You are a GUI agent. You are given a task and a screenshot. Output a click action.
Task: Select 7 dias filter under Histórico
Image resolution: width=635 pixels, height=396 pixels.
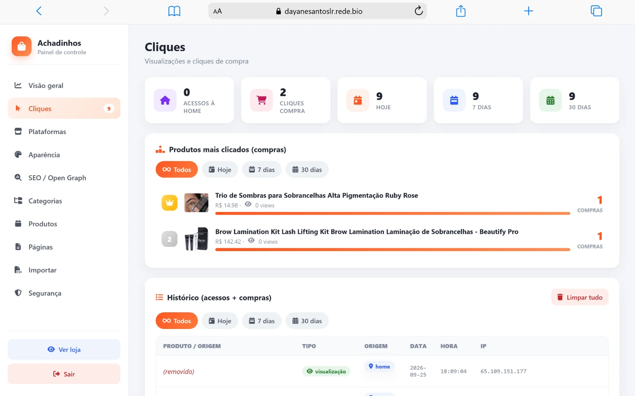262,321
